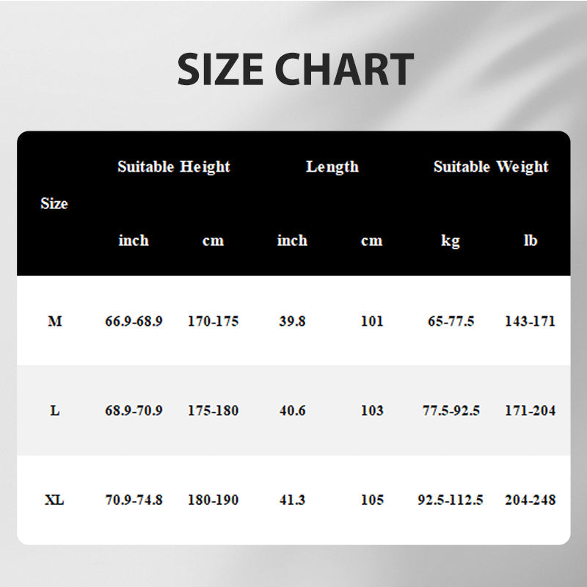Image resolution: width=587 pixels, height=587 pixels.
Task: Click the 65-77.5 kg weight cell
Action: tap(451, 321)
